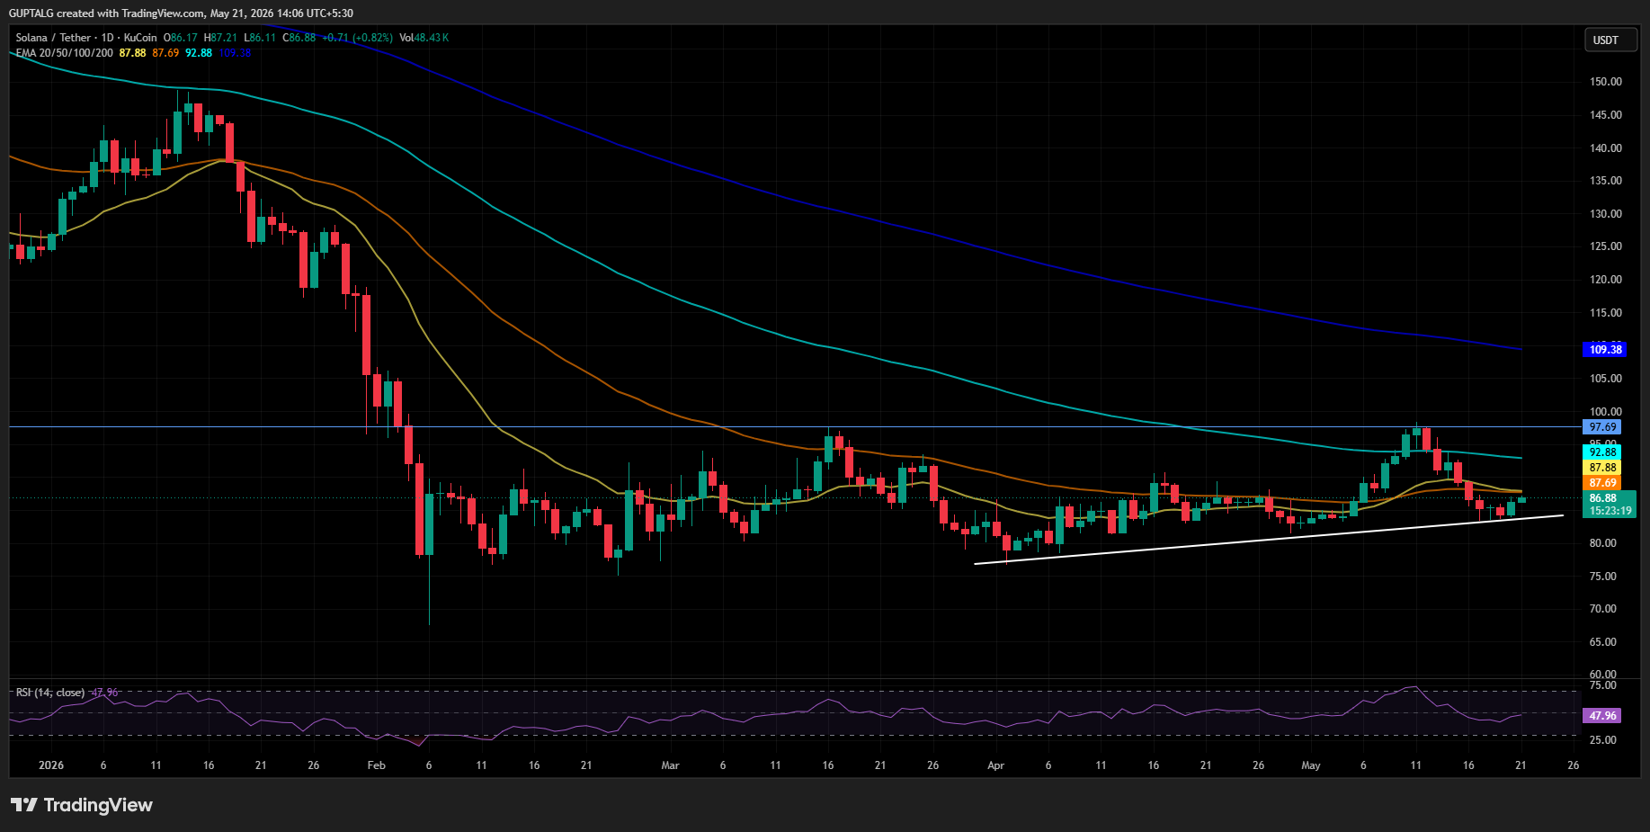Click the EMA 20/50/100/200 indicator label

click(65, 53)
